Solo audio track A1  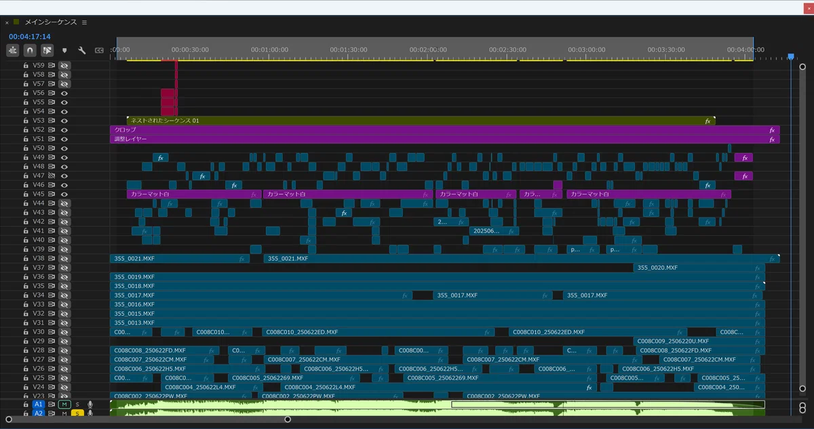pyautogui.click(x=77, y=405)
